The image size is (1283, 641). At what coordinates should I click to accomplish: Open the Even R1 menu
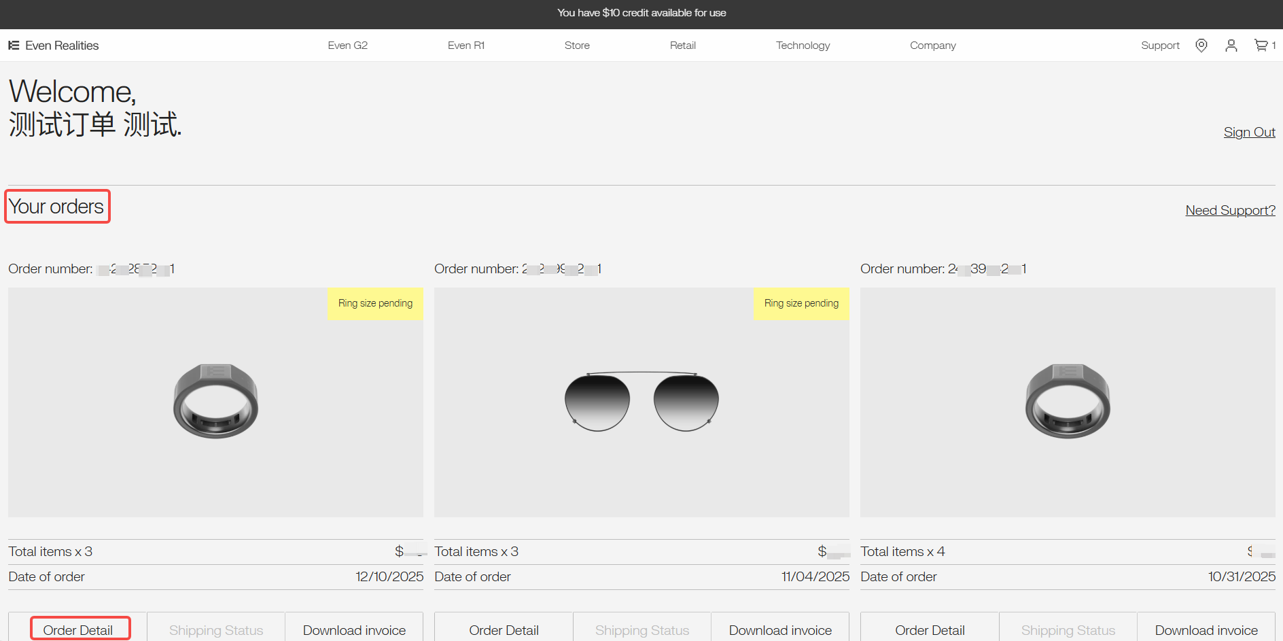point(466,46)
